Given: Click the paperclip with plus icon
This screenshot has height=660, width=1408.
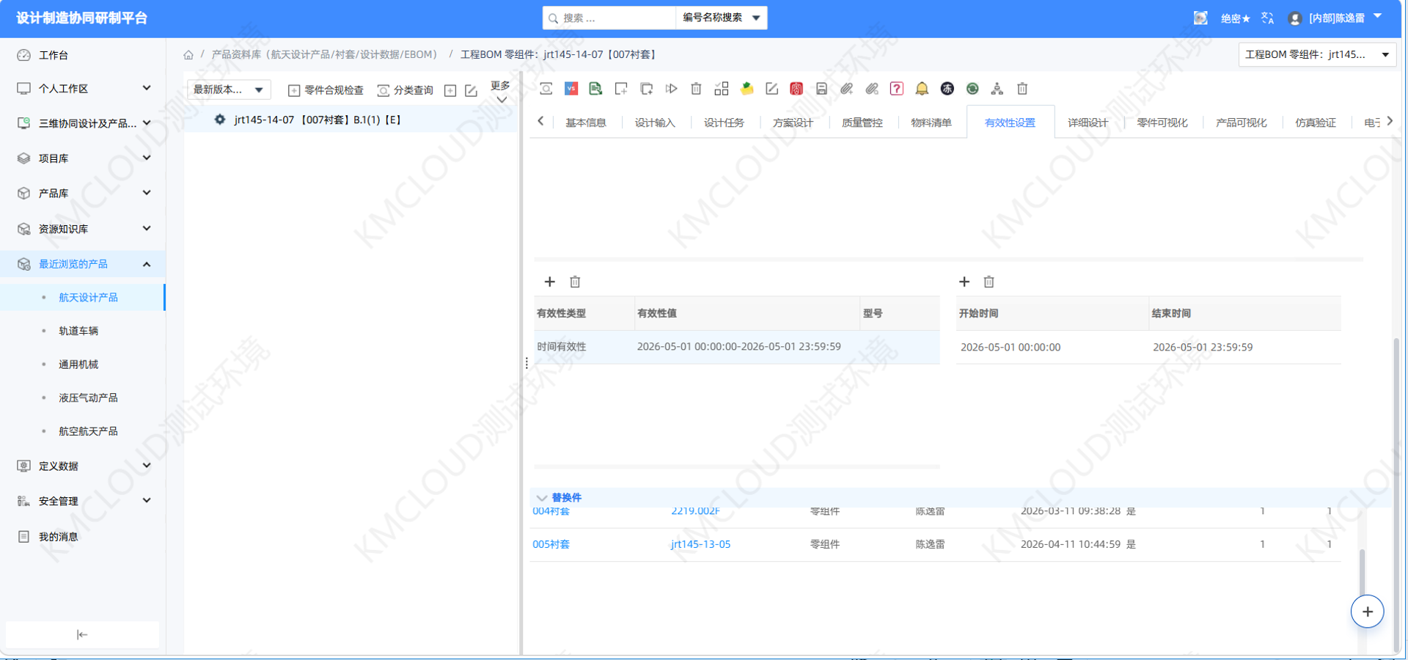Looking at the screenshot, I should 846,89.
